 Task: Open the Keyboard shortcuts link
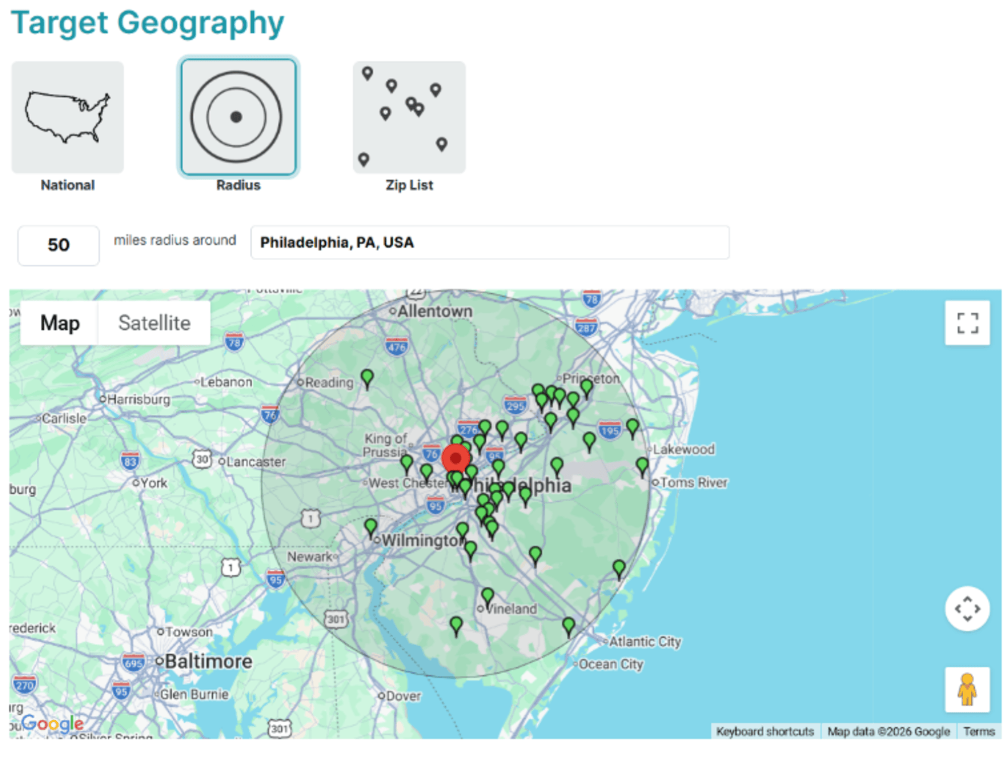coord(766,731)
